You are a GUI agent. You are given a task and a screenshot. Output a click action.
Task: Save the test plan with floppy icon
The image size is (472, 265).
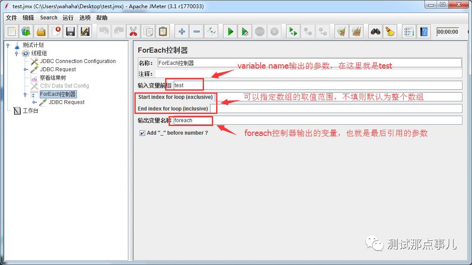coord(70,31)
